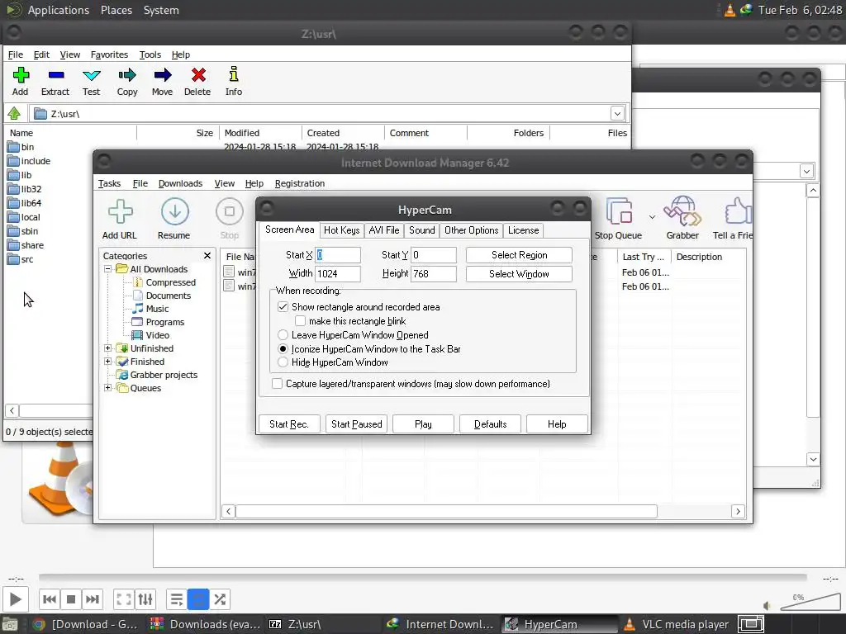Open IDM Downloads menu
Image resolution: width=846 pixels, height=634 pixels.
pyautogui.click(x=180, y=183)
